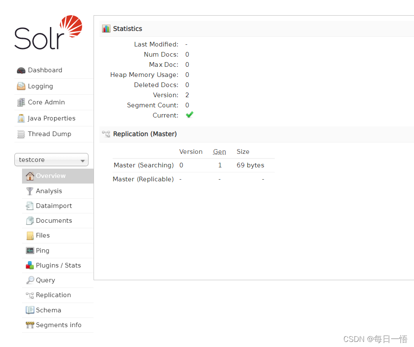This screenshot has width=414, height=347.
Task: Click the Last Modified label
Action: 156,44
